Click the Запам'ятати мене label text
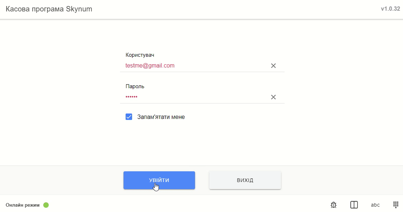Screen dimensions: 403x212 pos(161,117)
